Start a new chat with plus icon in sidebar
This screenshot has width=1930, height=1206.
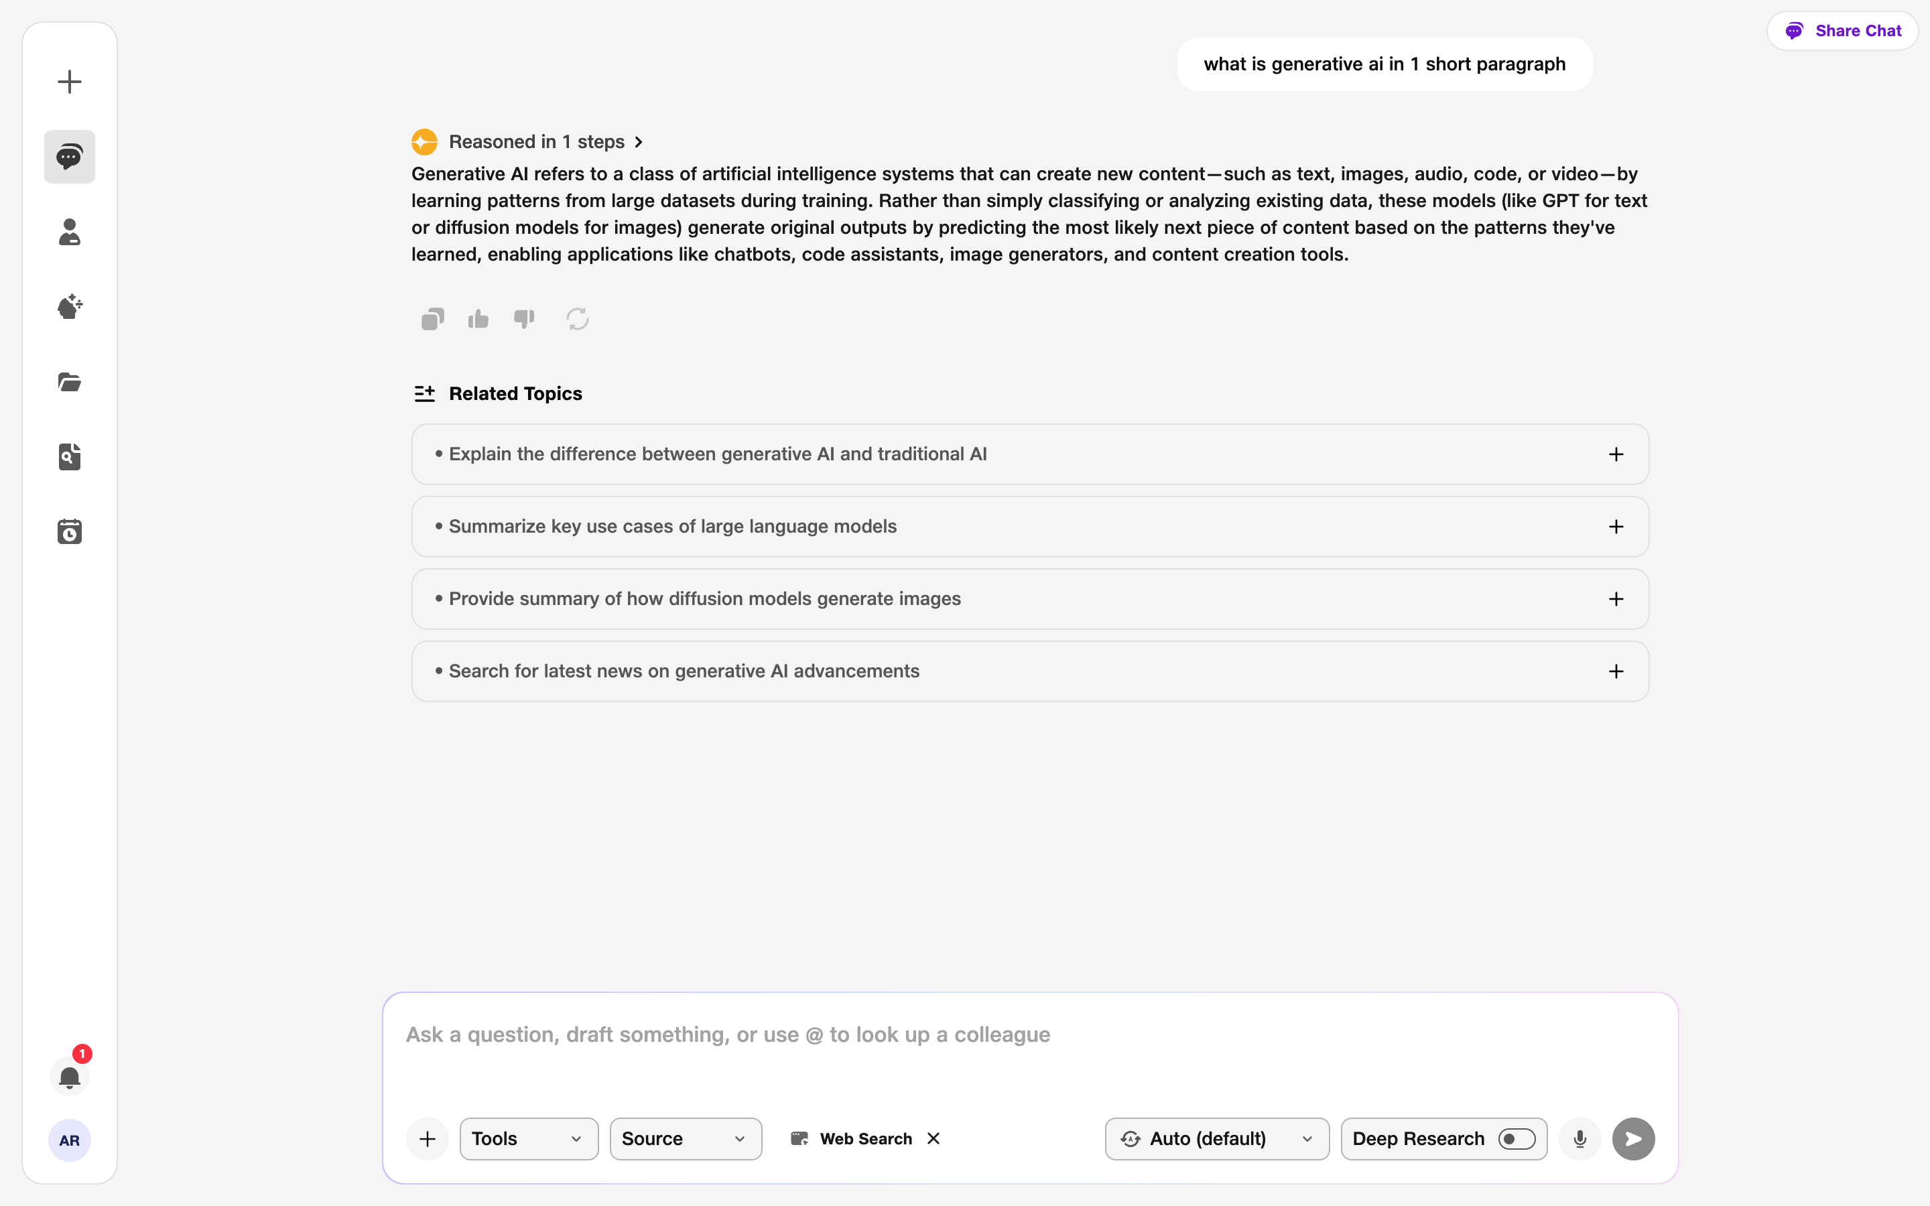click(x=70, y=81)
